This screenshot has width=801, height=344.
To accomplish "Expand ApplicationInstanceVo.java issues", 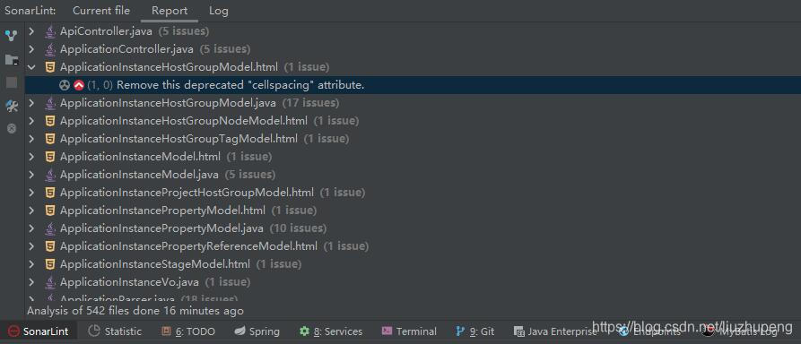I will (31, 281).
